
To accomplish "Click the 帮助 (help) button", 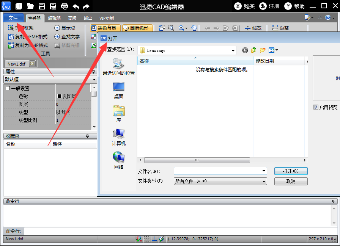I will (294, 6).
